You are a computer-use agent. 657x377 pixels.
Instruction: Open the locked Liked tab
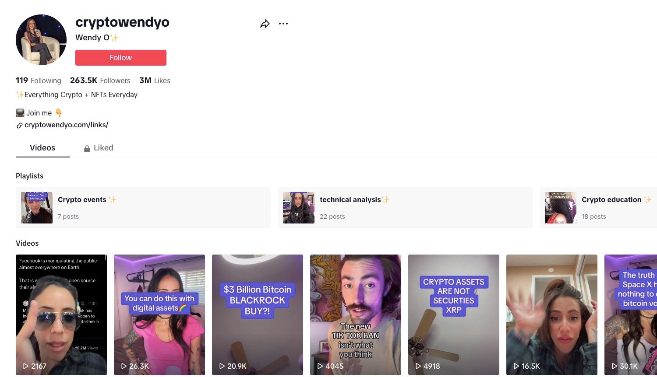pos(103,148)
